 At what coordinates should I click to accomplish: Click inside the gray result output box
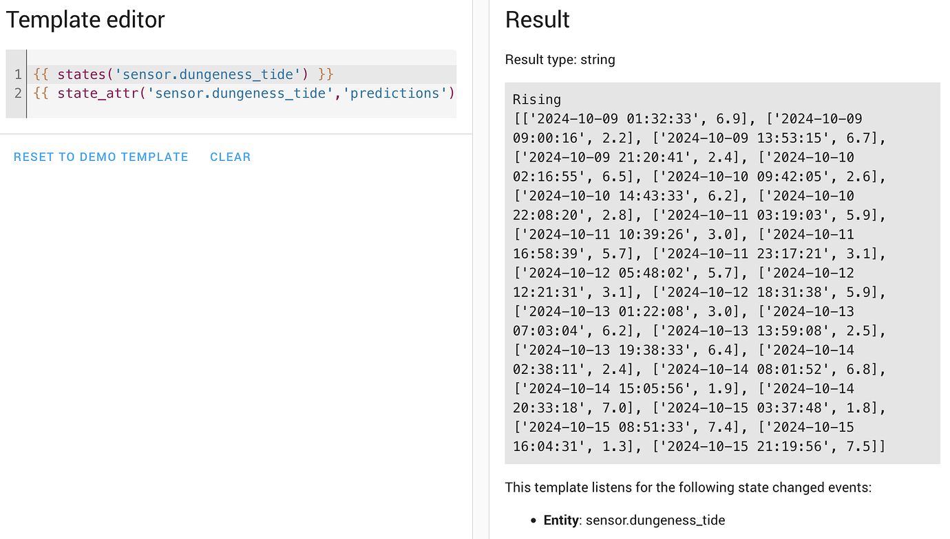point(721,275)
